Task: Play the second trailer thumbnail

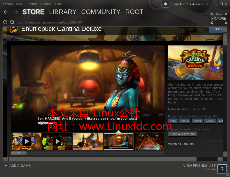Action: coord(57,141)
